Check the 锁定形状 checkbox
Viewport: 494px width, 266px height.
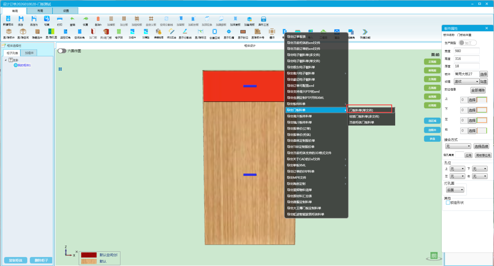(x=448, y=203)
